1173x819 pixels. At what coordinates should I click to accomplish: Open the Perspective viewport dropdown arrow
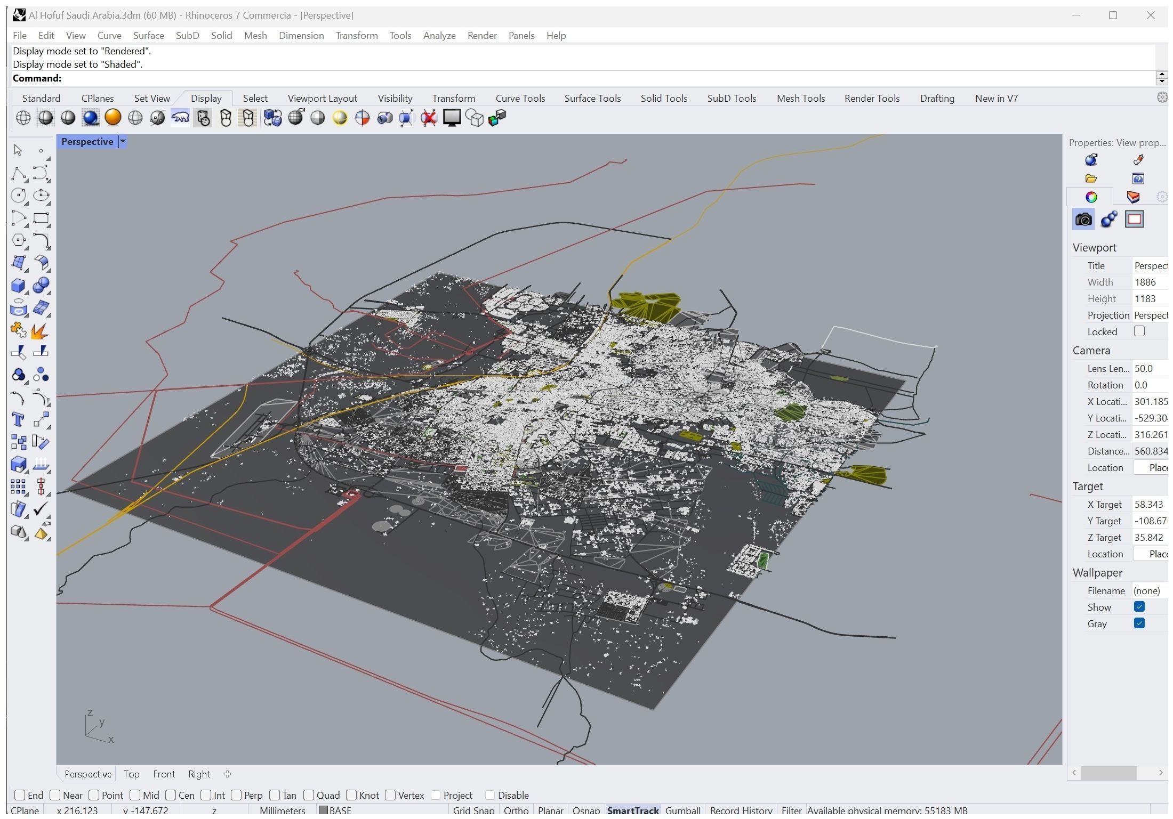123,142
